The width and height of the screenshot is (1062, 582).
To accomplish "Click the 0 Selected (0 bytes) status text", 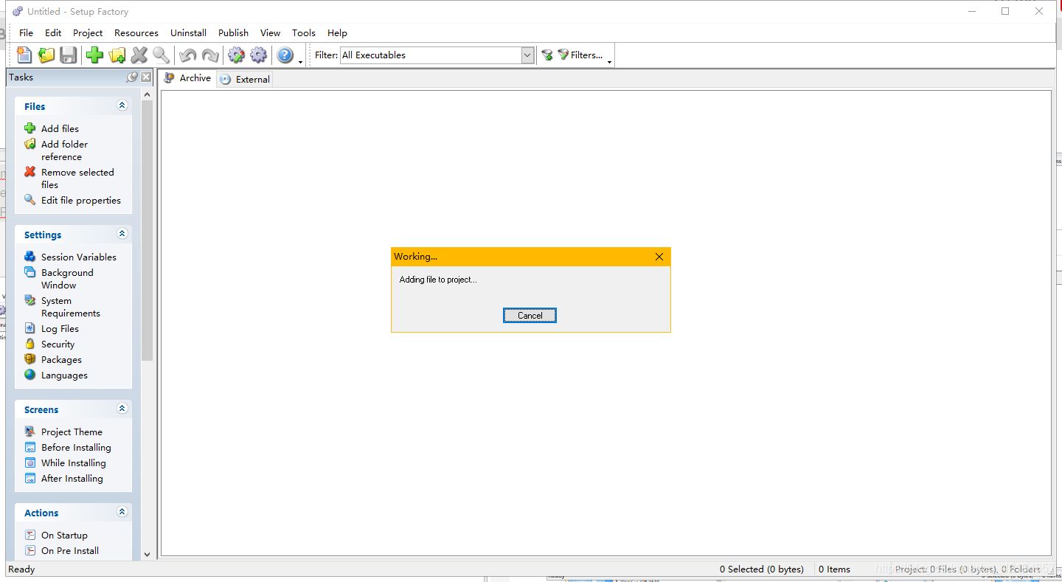I will [x=762, y=569].
